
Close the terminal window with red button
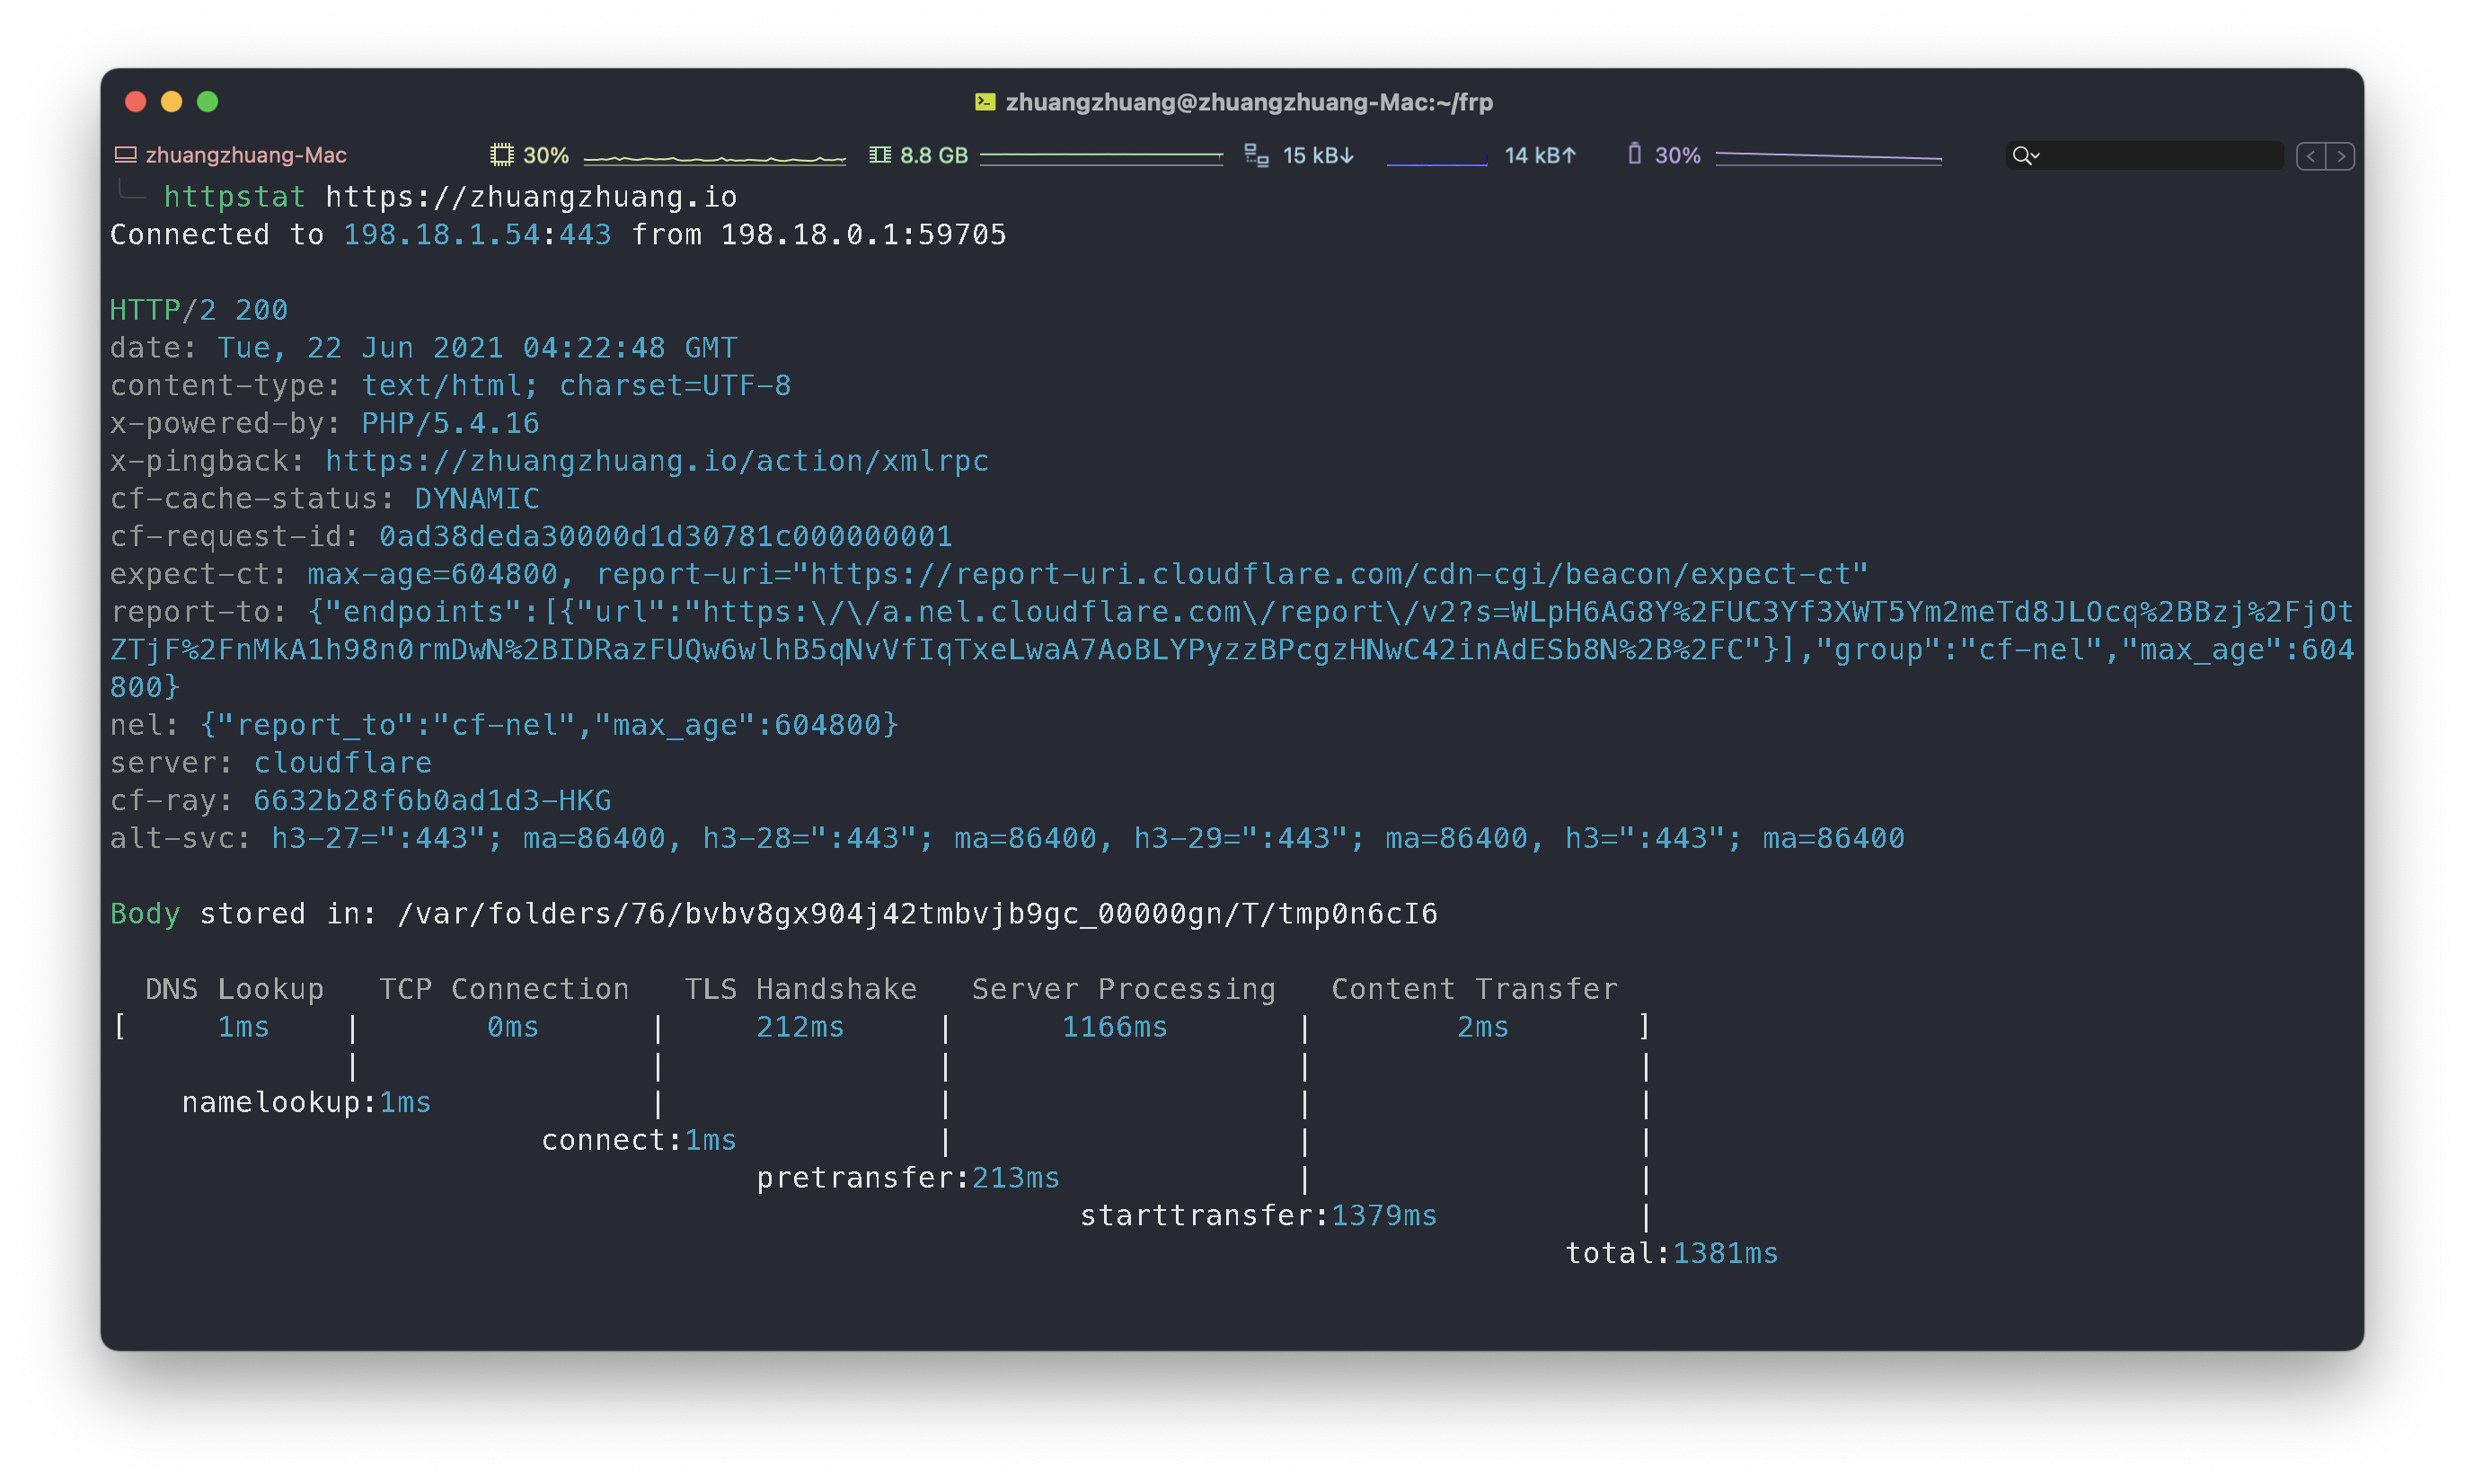click(x=136, y=102)
